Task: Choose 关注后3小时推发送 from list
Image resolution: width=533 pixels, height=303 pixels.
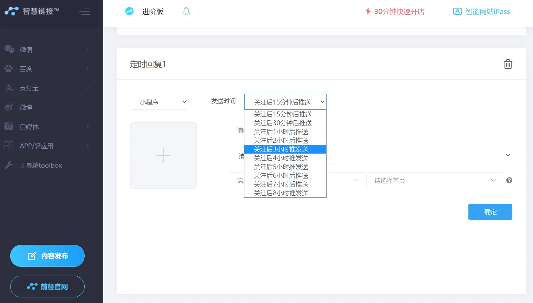Action: 281,149
